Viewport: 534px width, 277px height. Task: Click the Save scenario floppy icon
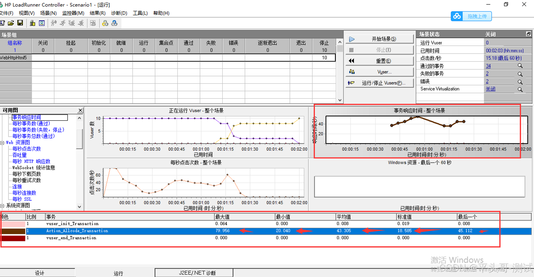pyautogui.click(x=20, y=23)
